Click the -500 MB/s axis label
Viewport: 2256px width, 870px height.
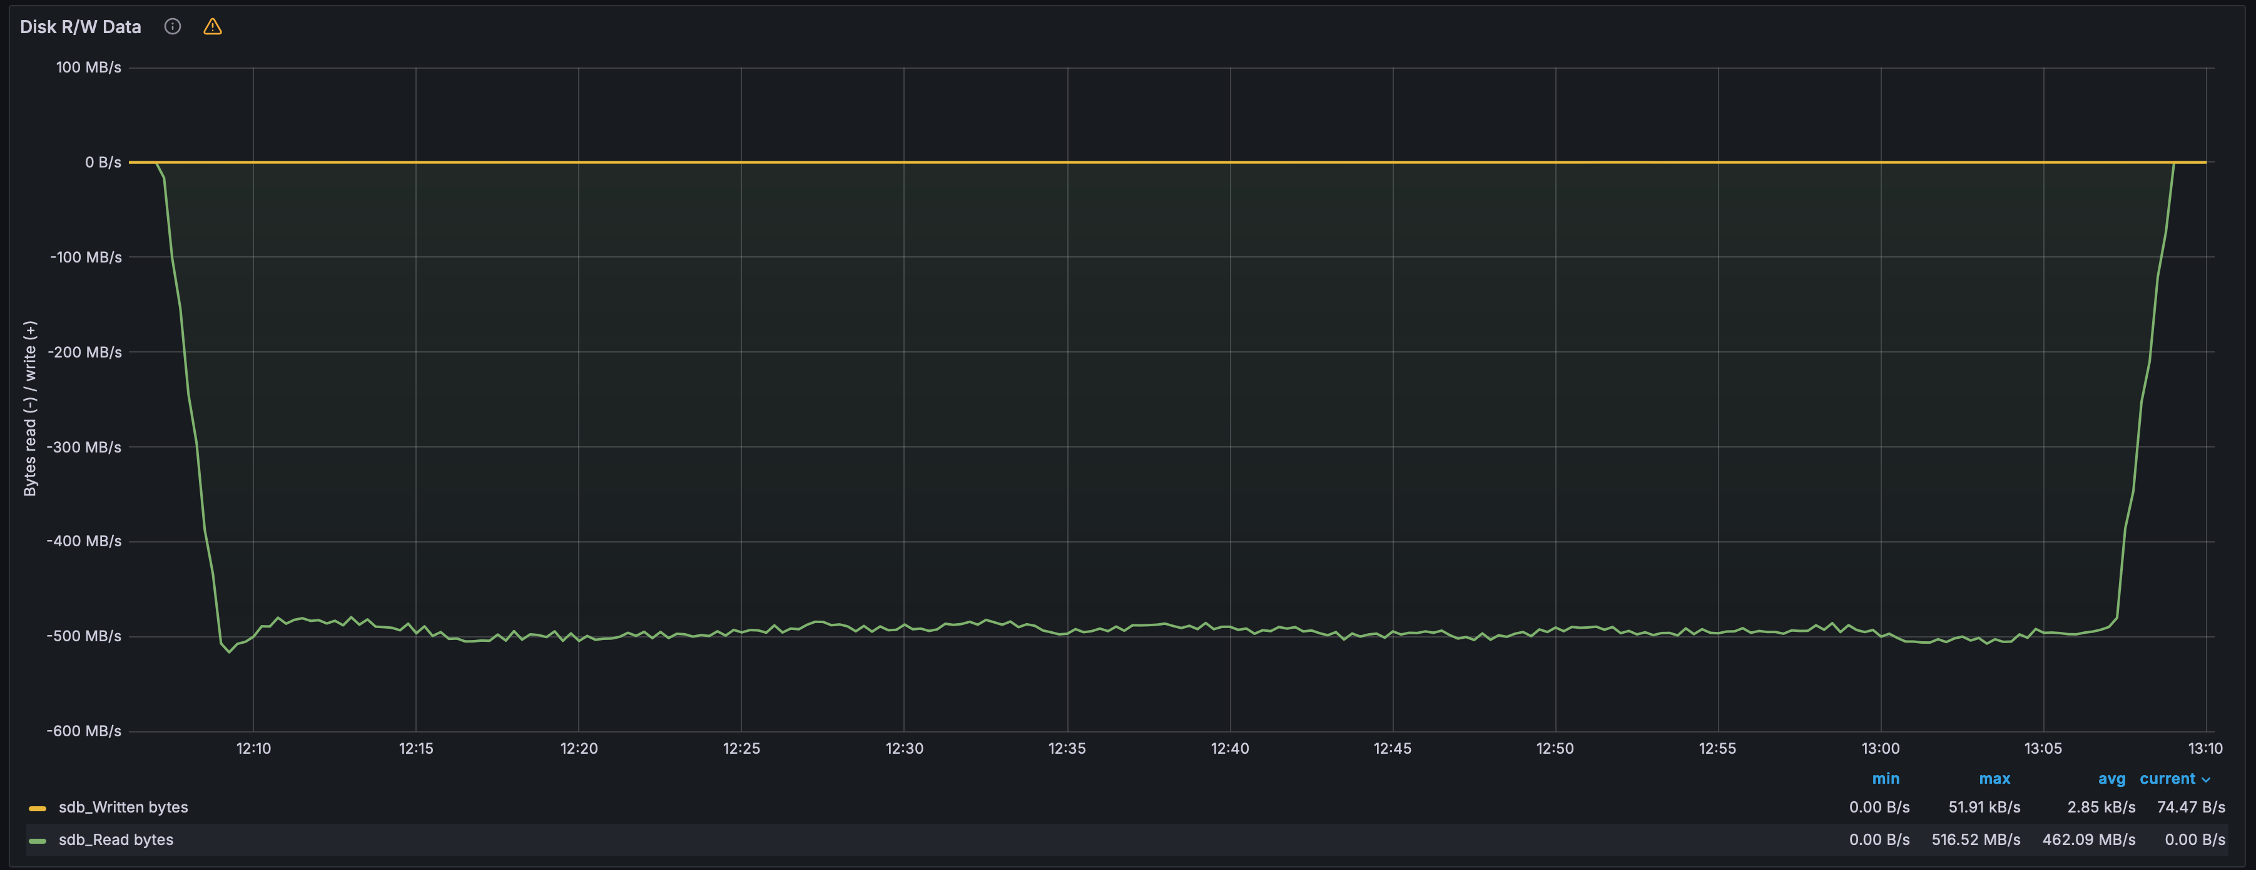(x=84, y=636)
